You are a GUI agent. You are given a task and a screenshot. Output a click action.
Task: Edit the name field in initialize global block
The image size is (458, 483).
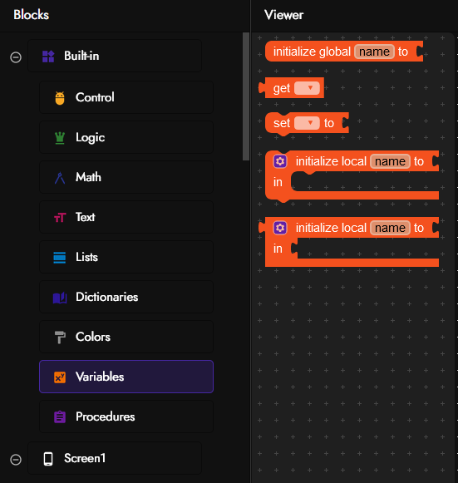point(374,52)
